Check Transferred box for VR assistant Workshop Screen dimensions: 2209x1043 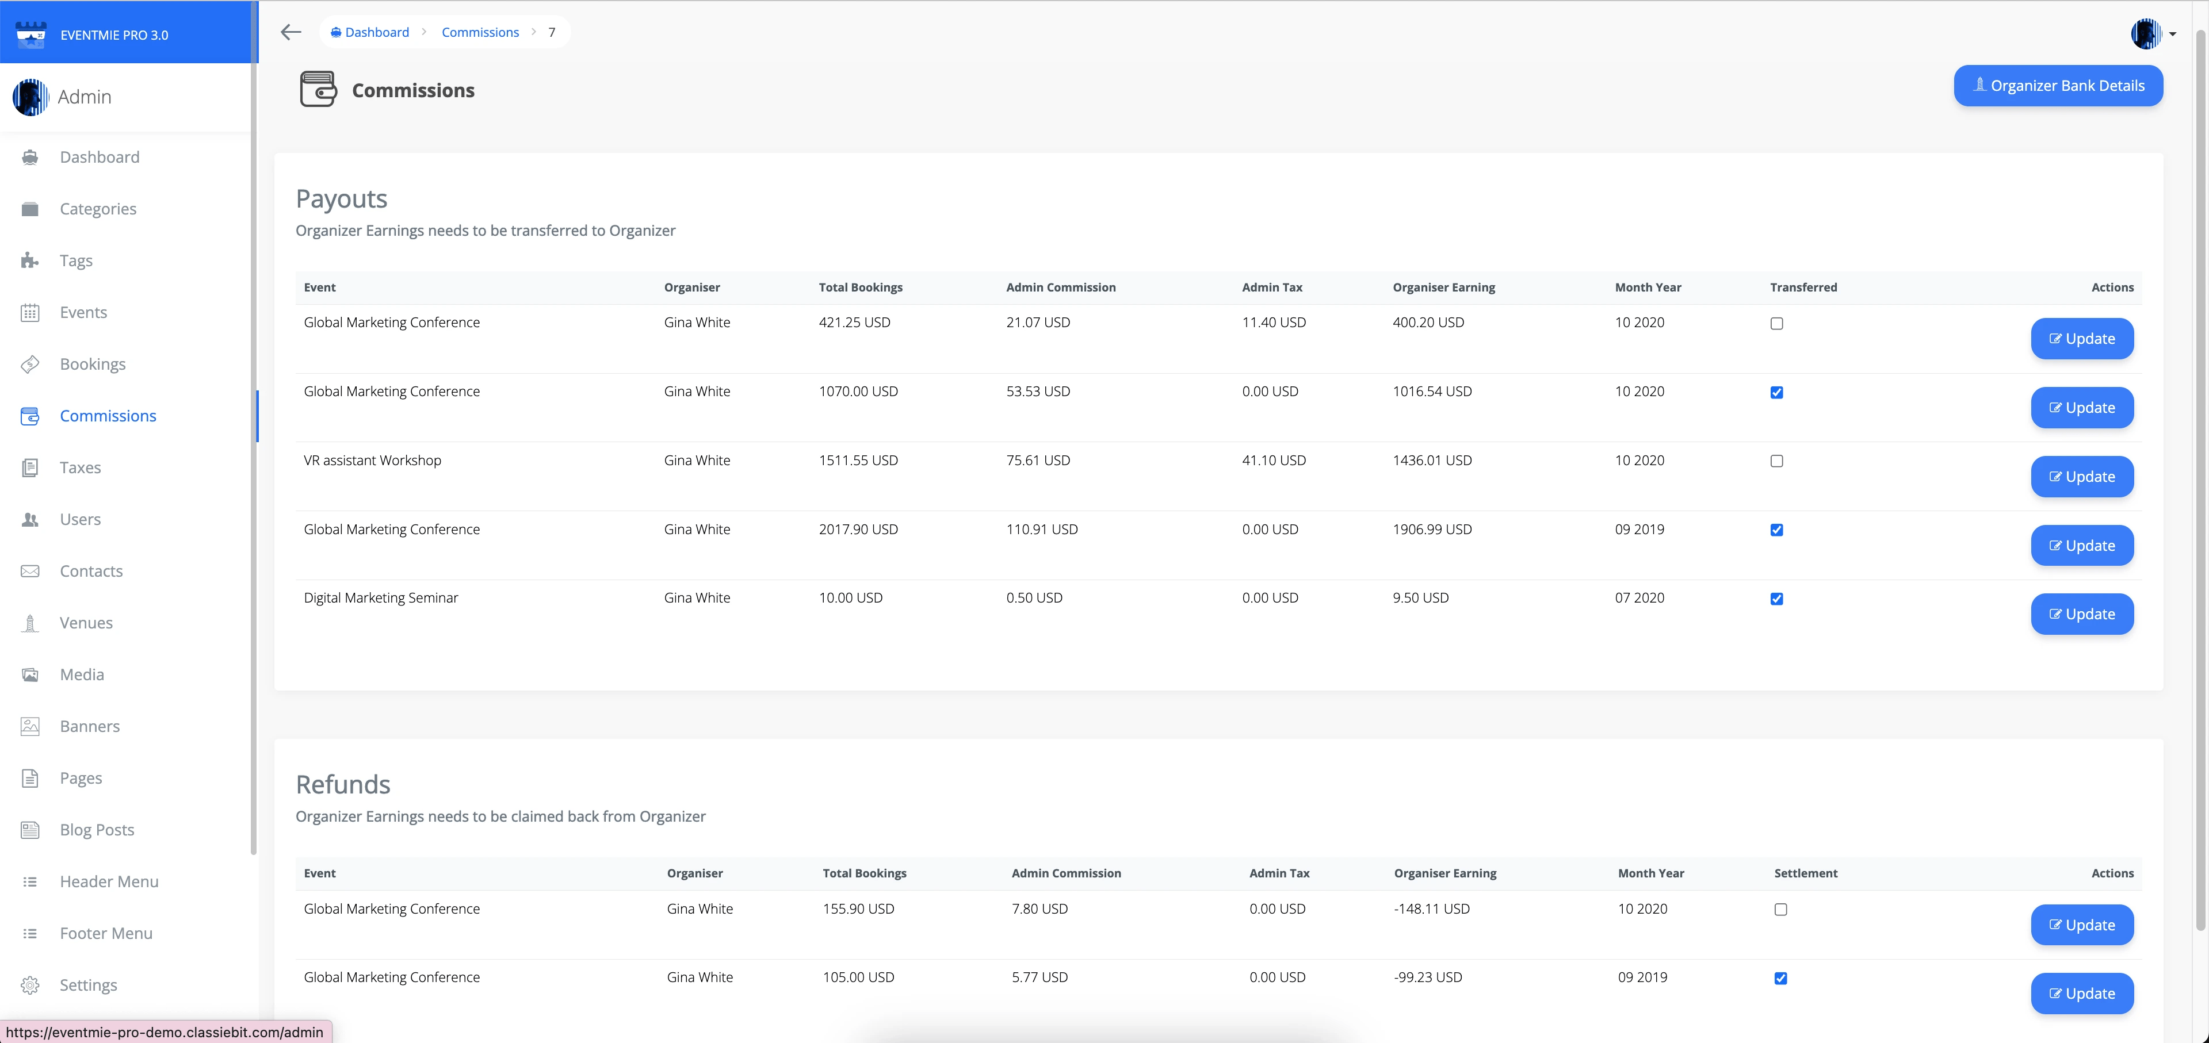click(1777, 461)
